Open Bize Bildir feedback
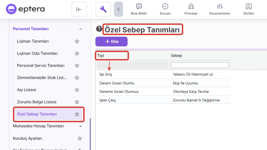 (x=139, y=9)
